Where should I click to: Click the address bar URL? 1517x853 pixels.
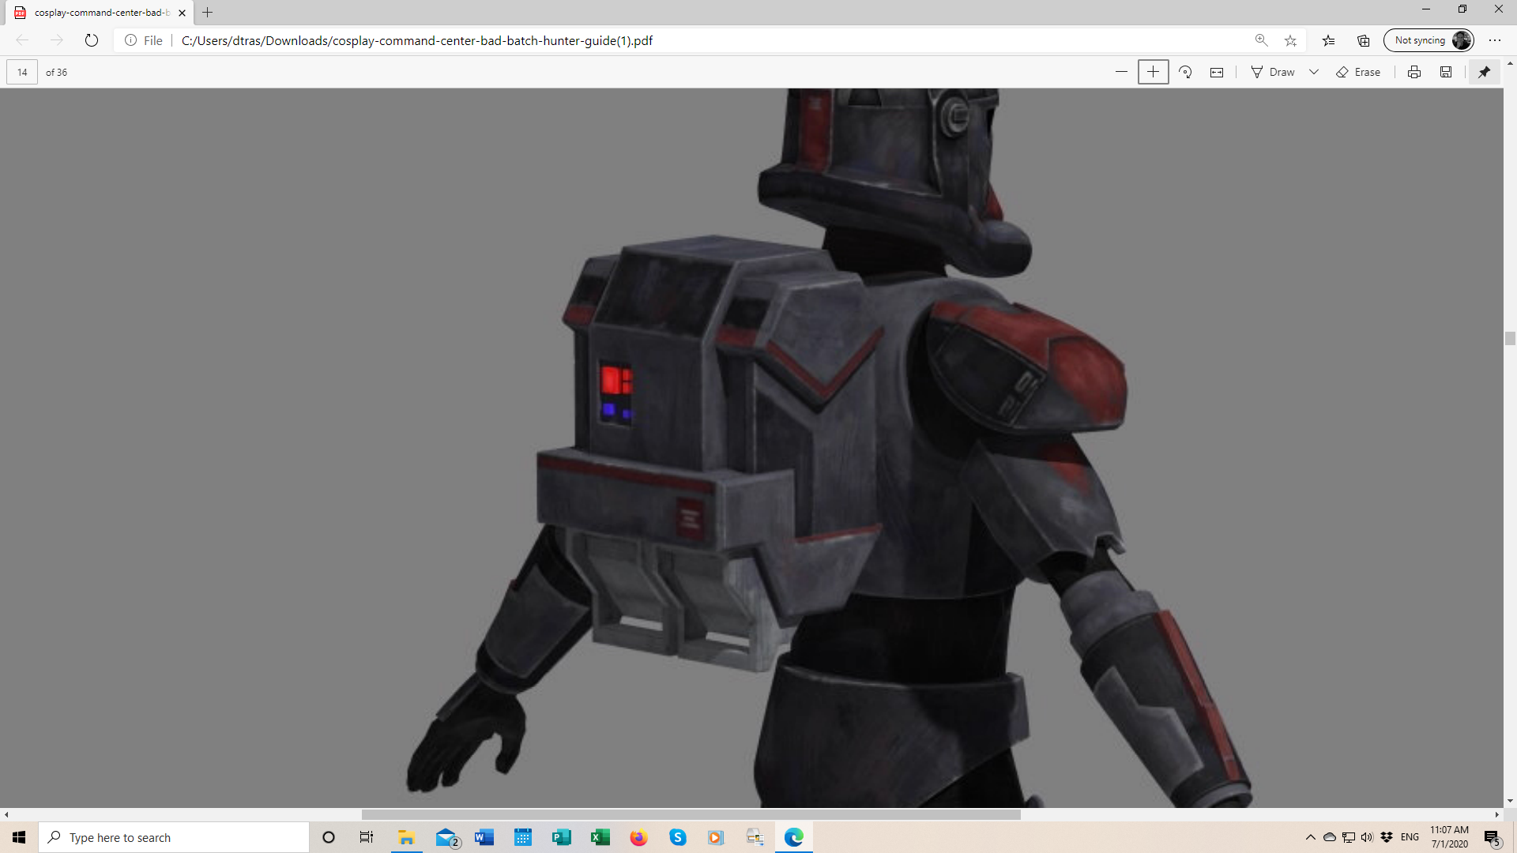click(417, 40)
